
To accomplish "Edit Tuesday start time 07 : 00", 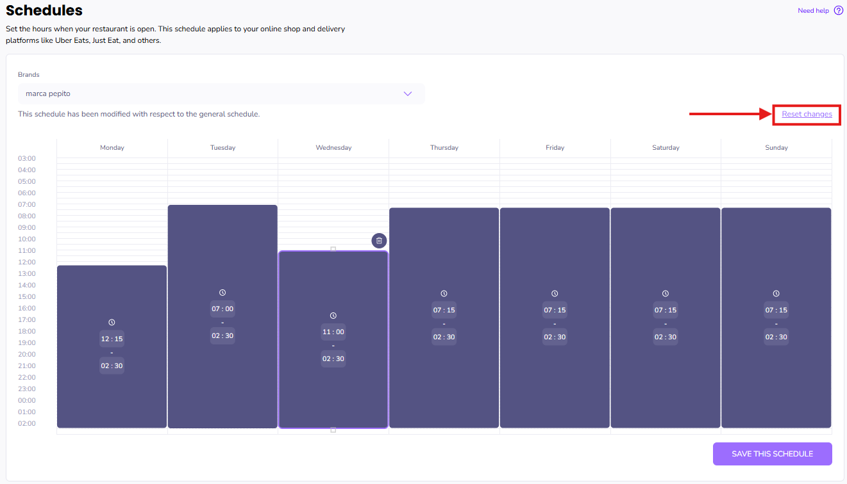I will [222, 309].
